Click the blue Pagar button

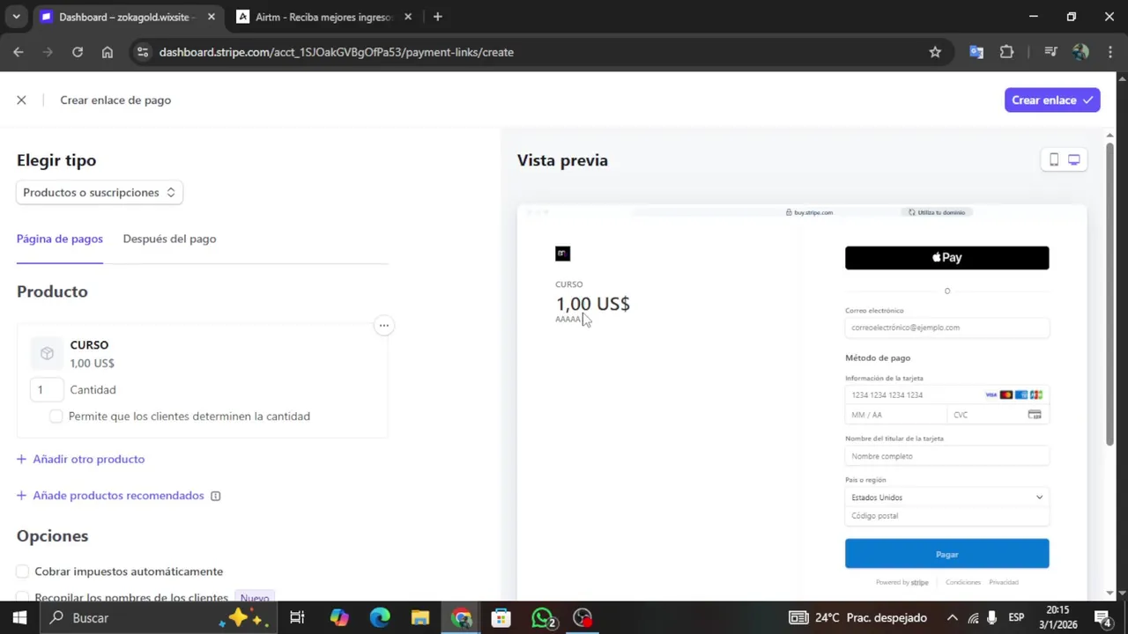pos(946,554)
